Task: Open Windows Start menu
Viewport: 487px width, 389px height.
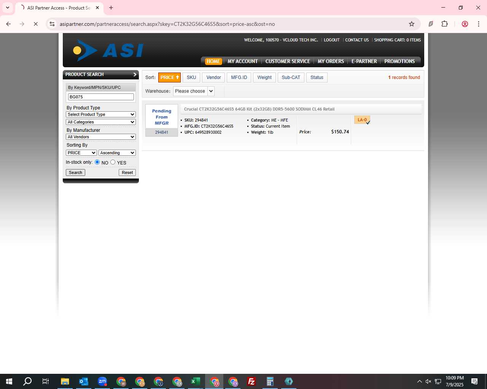Action: point(9,381)
